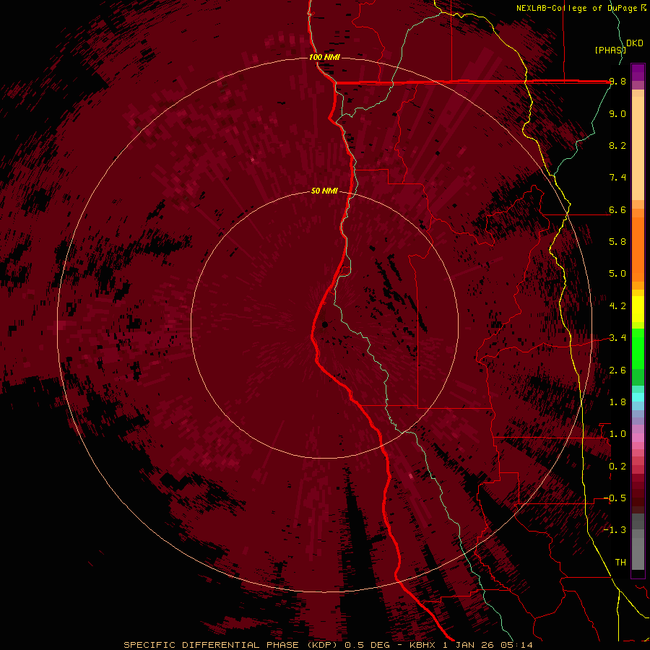Pick the purple segment atop the color bar
The width and height of the screenshot is (650, 650).
(638, 72)
